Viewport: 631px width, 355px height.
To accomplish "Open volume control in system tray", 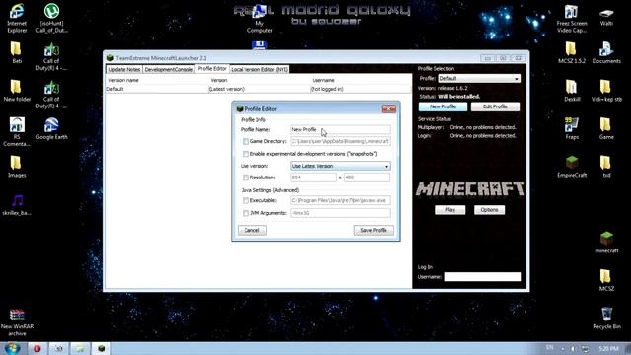I will [573, 348].
